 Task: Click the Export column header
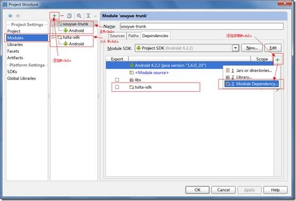pos(117,59)
